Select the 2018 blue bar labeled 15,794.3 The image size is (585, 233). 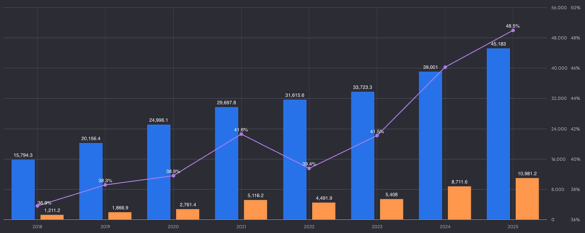[23, 190]
